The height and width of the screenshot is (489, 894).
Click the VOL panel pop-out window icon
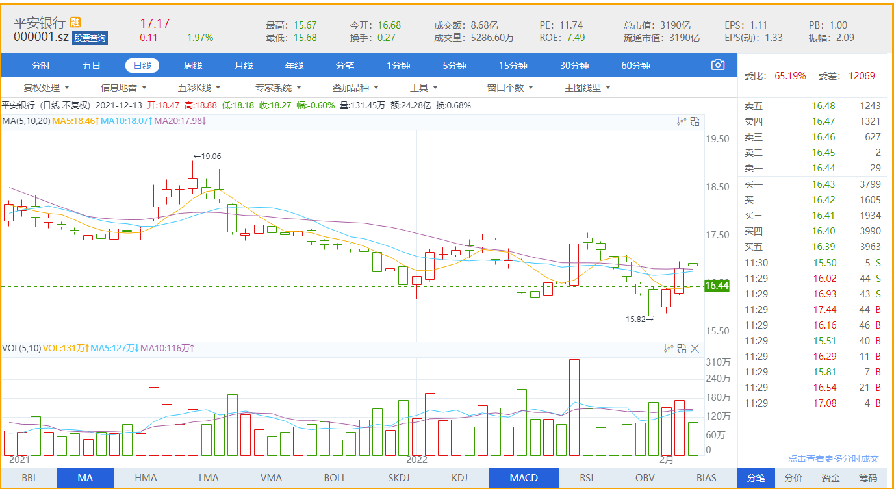pyautogui.click(x=682, y=349)
